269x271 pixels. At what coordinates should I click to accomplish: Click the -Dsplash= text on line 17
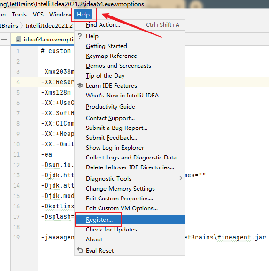pos(58,216)
